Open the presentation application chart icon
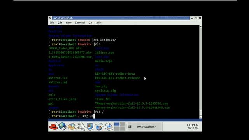 click(90, 127)
